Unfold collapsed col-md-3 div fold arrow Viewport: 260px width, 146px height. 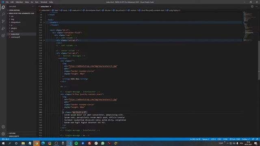(44, 41)
